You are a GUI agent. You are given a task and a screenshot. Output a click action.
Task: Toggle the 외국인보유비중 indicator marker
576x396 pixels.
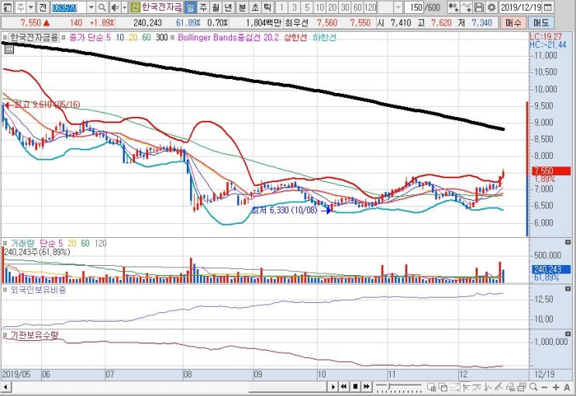point(5,290)
